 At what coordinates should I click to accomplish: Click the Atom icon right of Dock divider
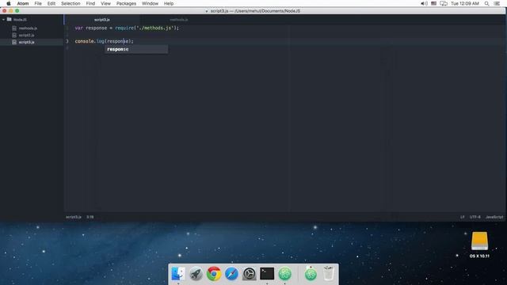[x=311, y=274]
